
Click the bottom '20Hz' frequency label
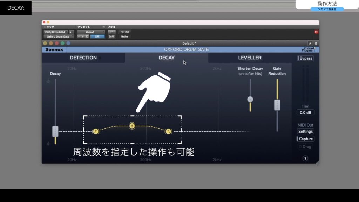pos(72,160)
